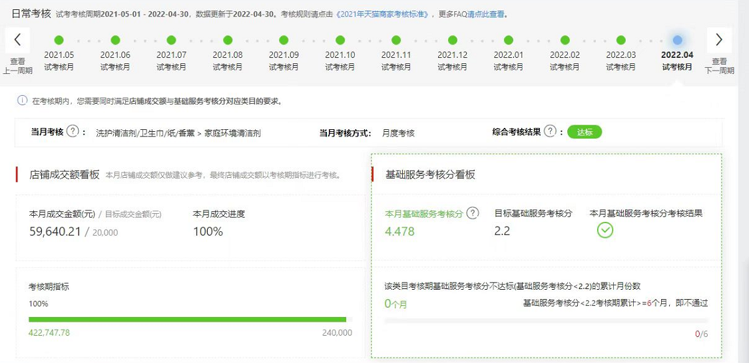Select the 2022.01 timeline month dot
749x363 pixels.
click(509, 40)
